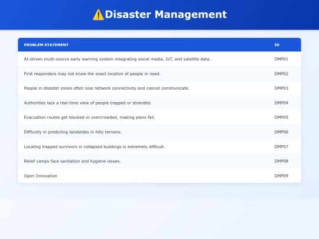Click the DMP02 ID cell
The height and width of the screenshot is (239, 319).
tap(281, 74)
